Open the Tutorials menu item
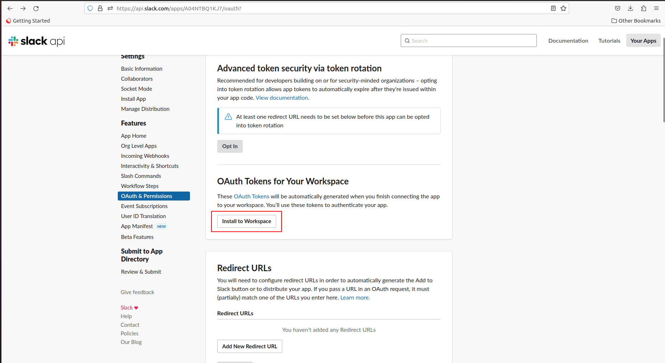 [x=609, y=41]
